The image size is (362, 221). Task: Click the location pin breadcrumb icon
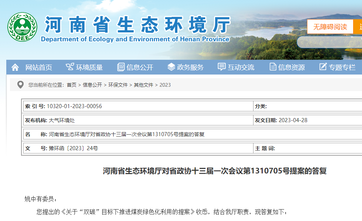(21, 85)
